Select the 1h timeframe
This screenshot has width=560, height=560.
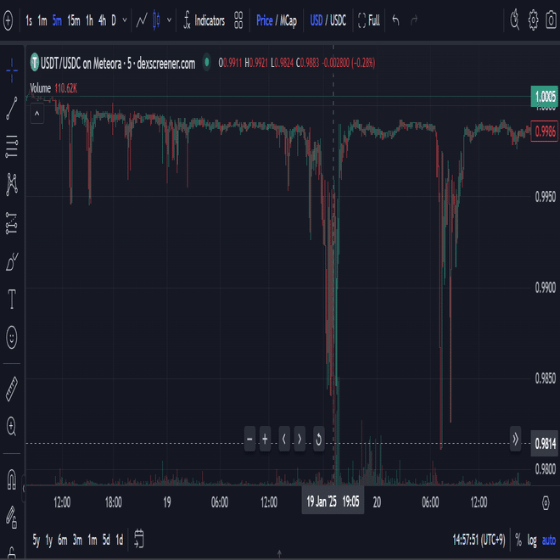pos(89,20)
